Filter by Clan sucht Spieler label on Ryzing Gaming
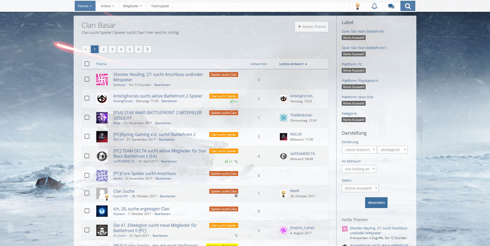 [x=223, y=135]
